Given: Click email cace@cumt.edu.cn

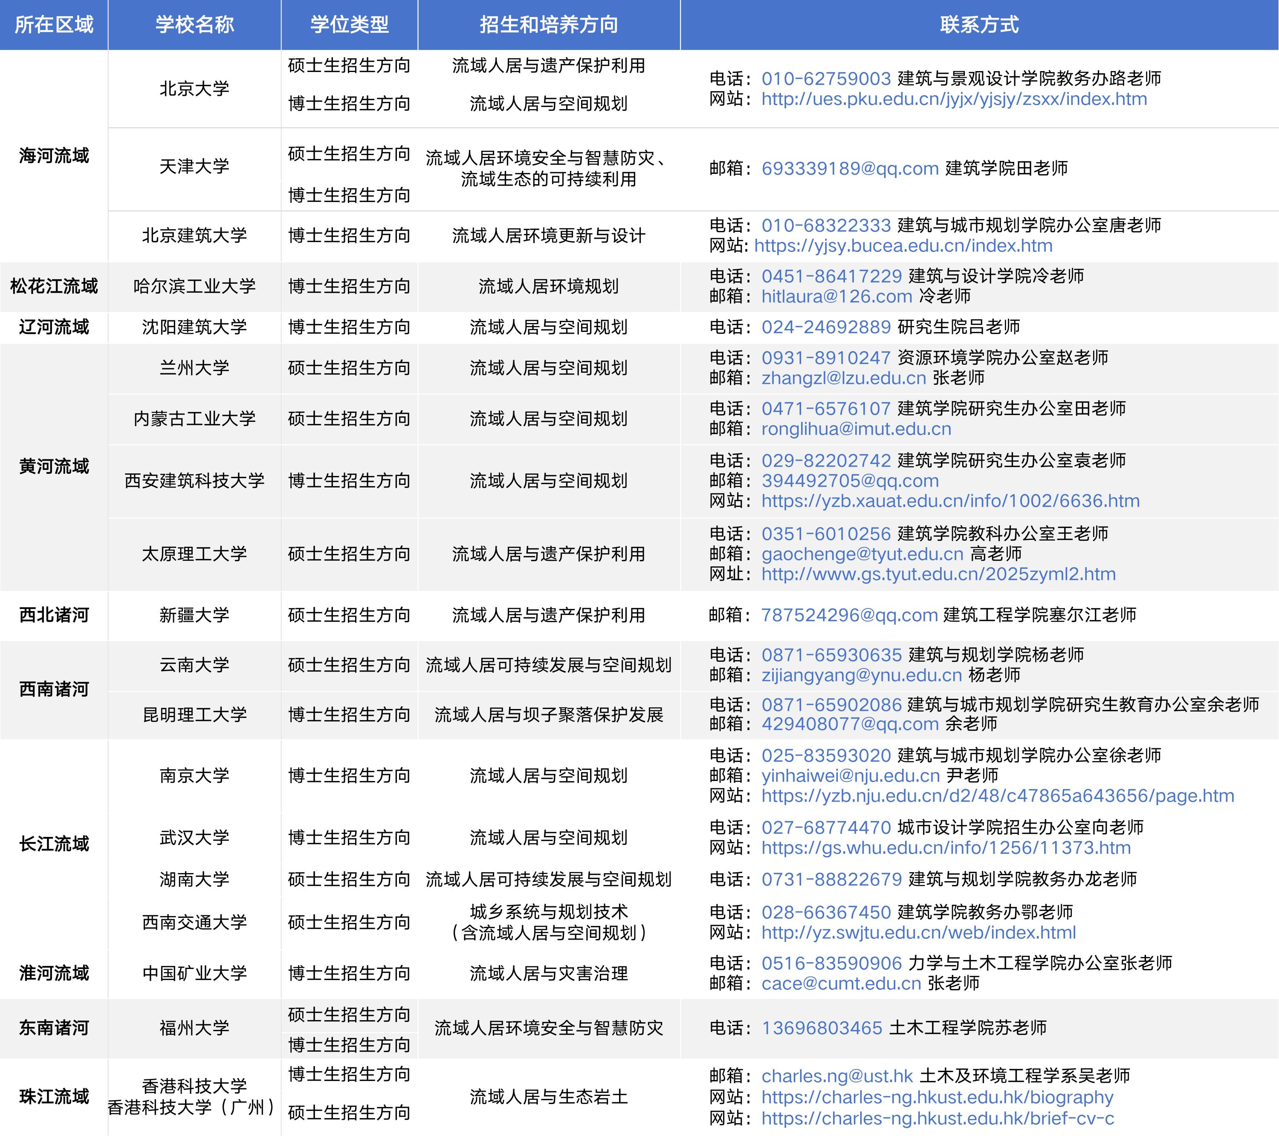Looking at the screenshot, I should pyautogui.click(x=841, y=983).
